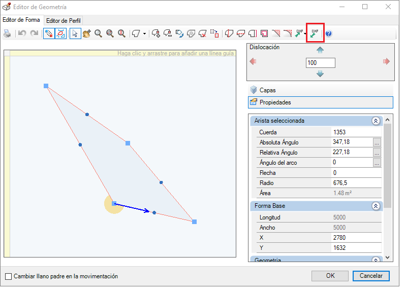The image size is (405, 294).
Task: Click the properties panel scrollbar thumb
Action: [387, 165]
